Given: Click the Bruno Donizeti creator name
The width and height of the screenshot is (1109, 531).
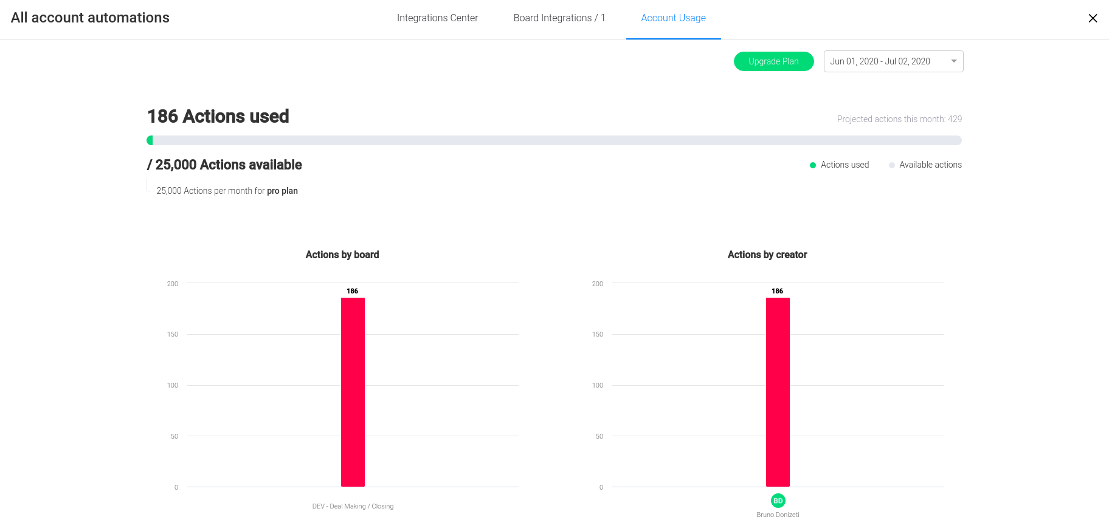Looking at the screenshot, I should 778,515.
